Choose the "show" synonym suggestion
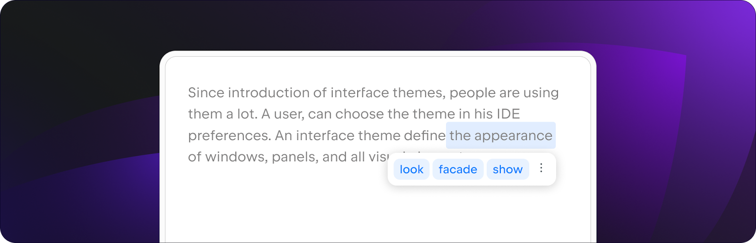 (x=507, y=169)
